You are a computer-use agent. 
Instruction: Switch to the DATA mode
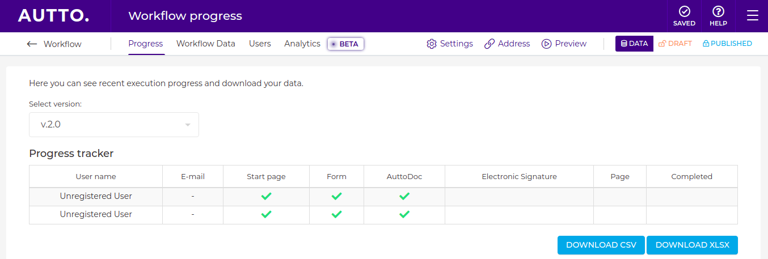click(634, 44)
